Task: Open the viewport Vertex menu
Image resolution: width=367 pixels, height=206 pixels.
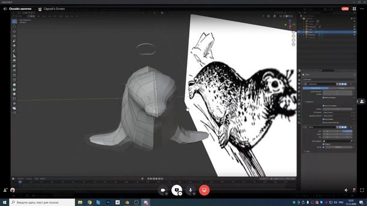Action: coord(61,16)
